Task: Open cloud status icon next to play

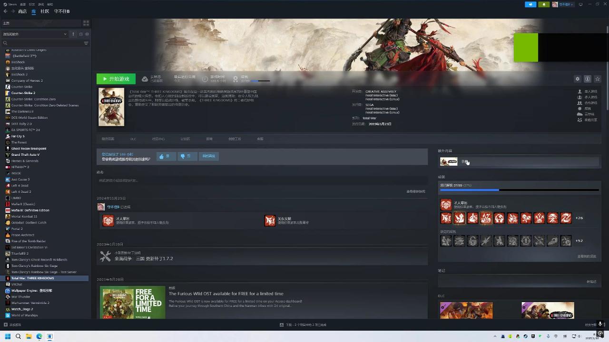Action: (x=145, y=79)
